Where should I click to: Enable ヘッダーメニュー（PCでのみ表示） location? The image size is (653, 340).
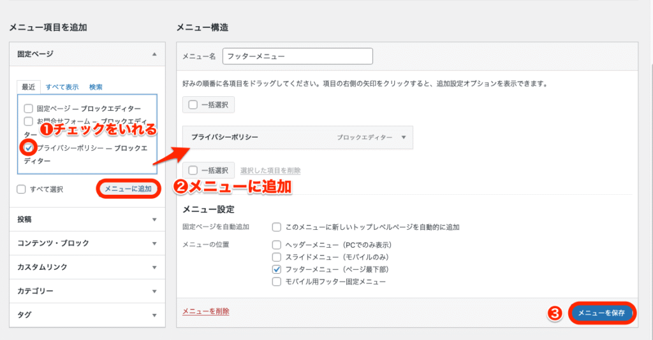click(276, 245)
